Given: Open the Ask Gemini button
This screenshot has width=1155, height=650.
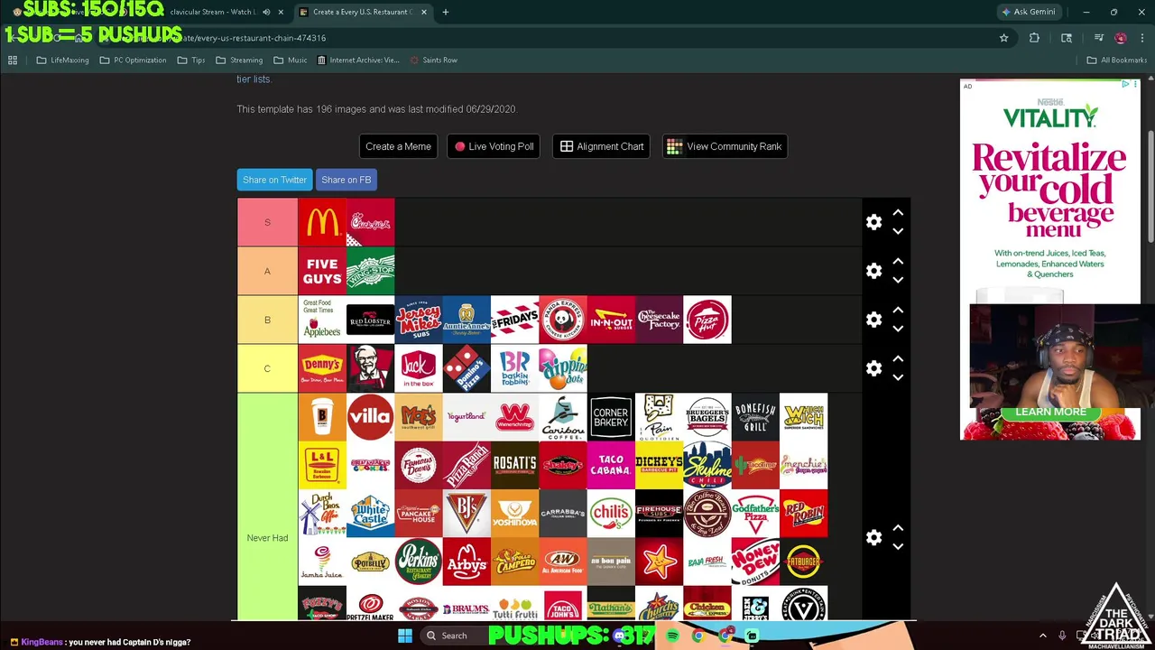Looking at the screenshot, I should click(1029, 12).
